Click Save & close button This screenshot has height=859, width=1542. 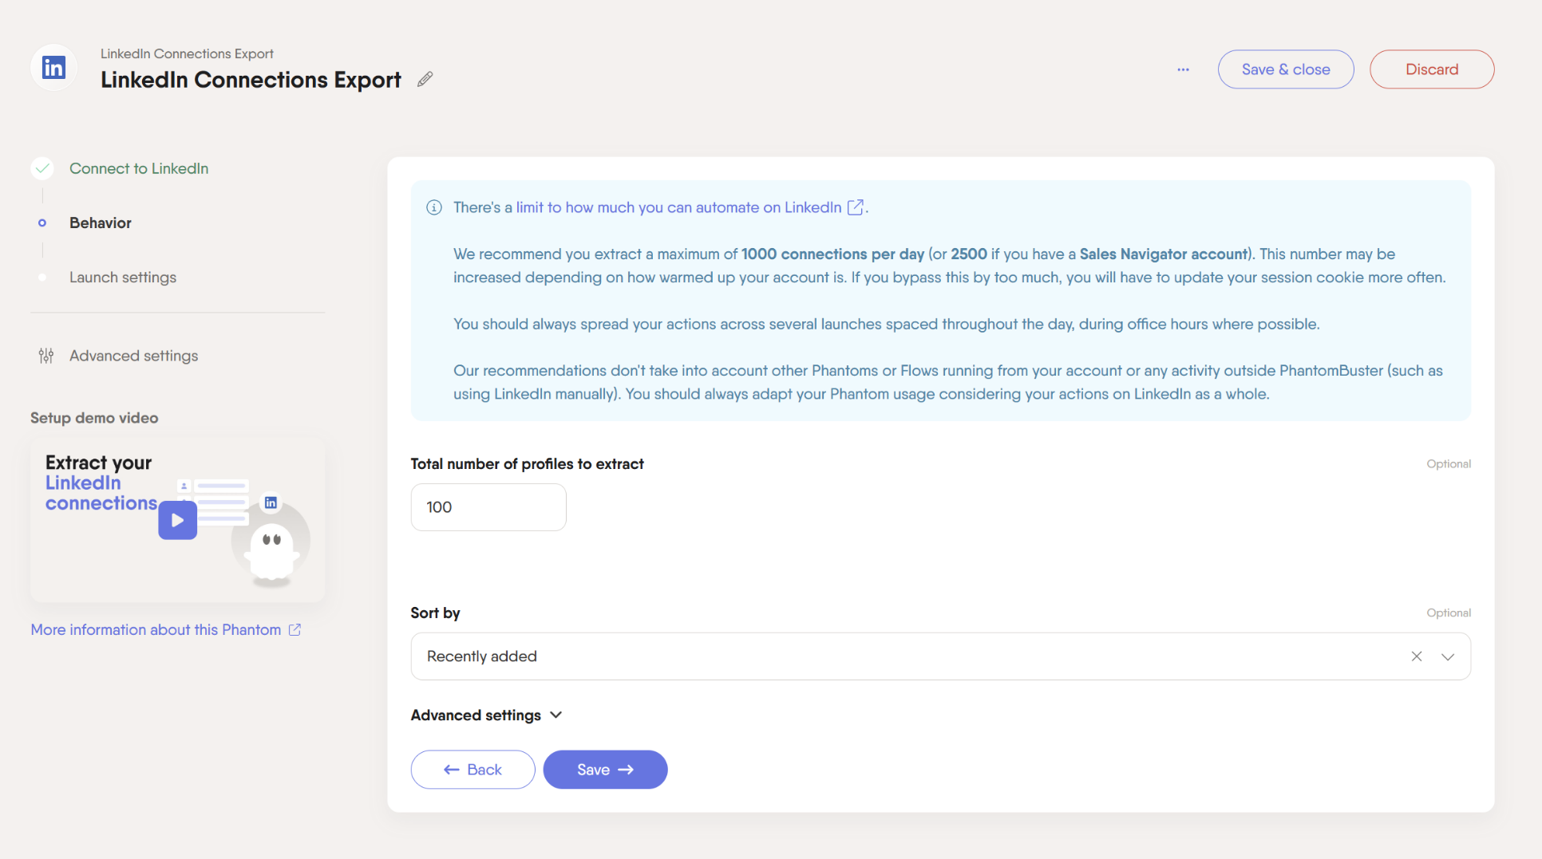[1286, 69]
